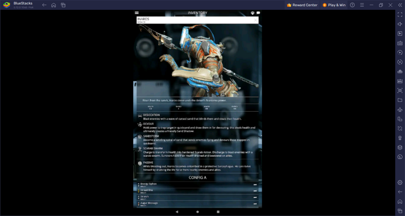The height and width of the screenshot is (216, 405).
Task: Take a screenshot with camera icon
Action: point(400,91)
